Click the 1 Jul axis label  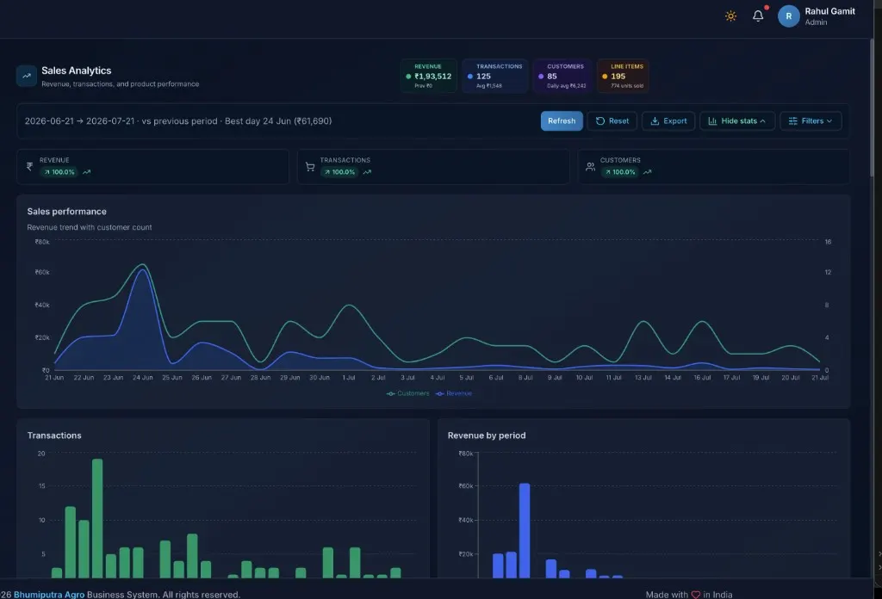tap(349, 378)
